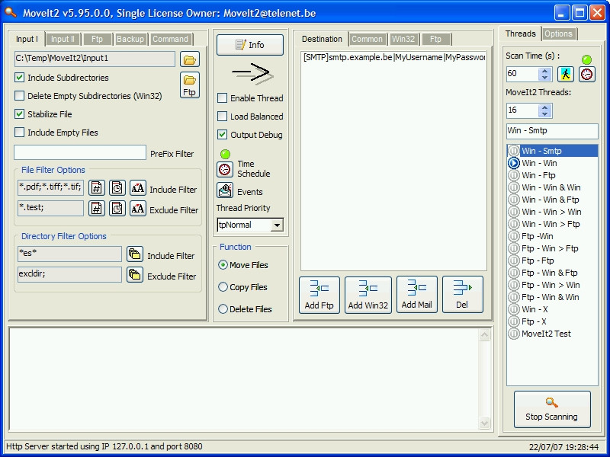Toggle case sensitivity for file Exclude Filter
Viewport: 610px width, 457px height.
coord(138,208)
